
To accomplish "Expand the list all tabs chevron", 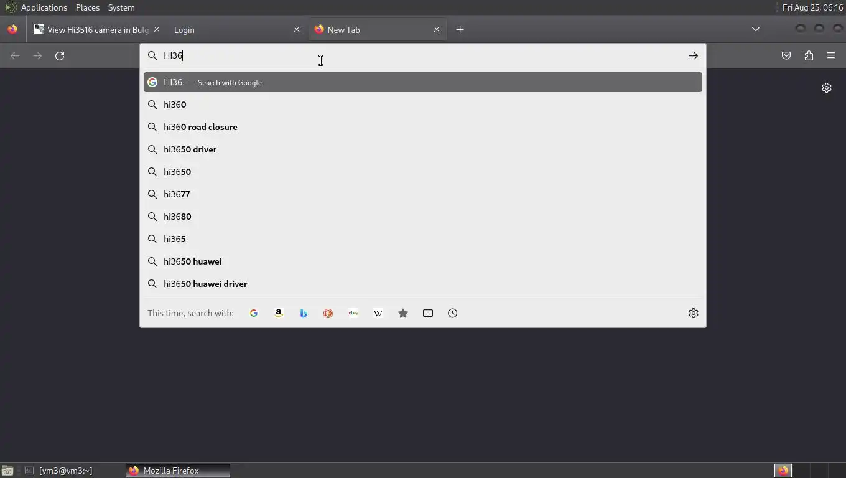I will pos(756,29).
